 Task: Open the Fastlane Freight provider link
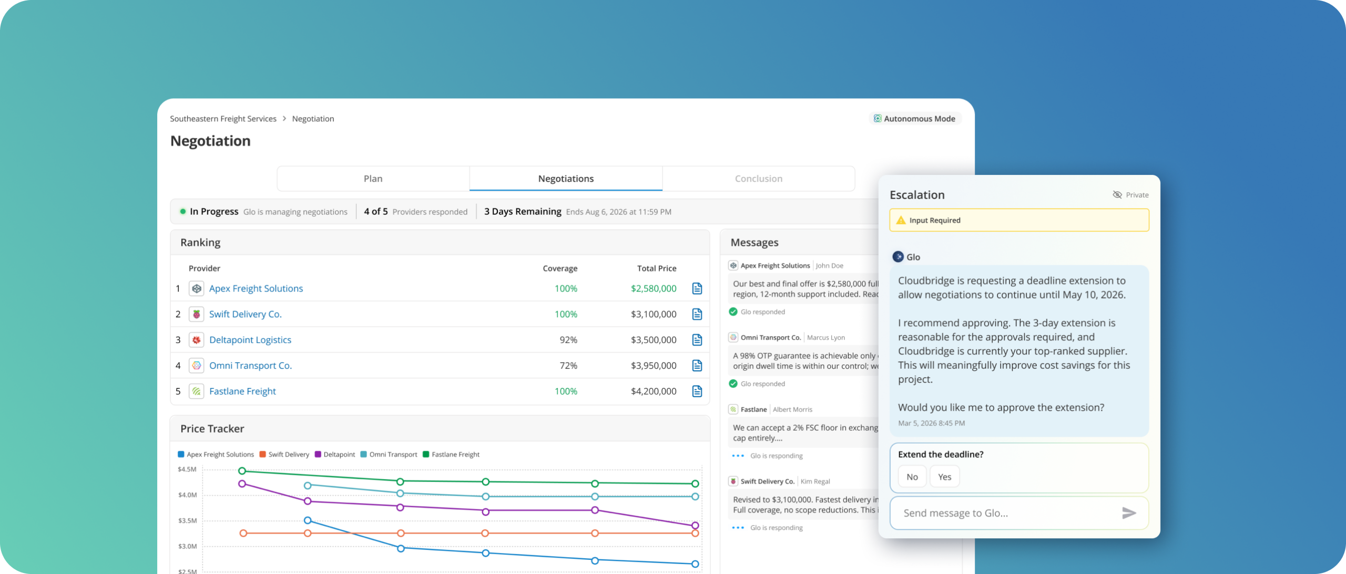click(242, 391)
